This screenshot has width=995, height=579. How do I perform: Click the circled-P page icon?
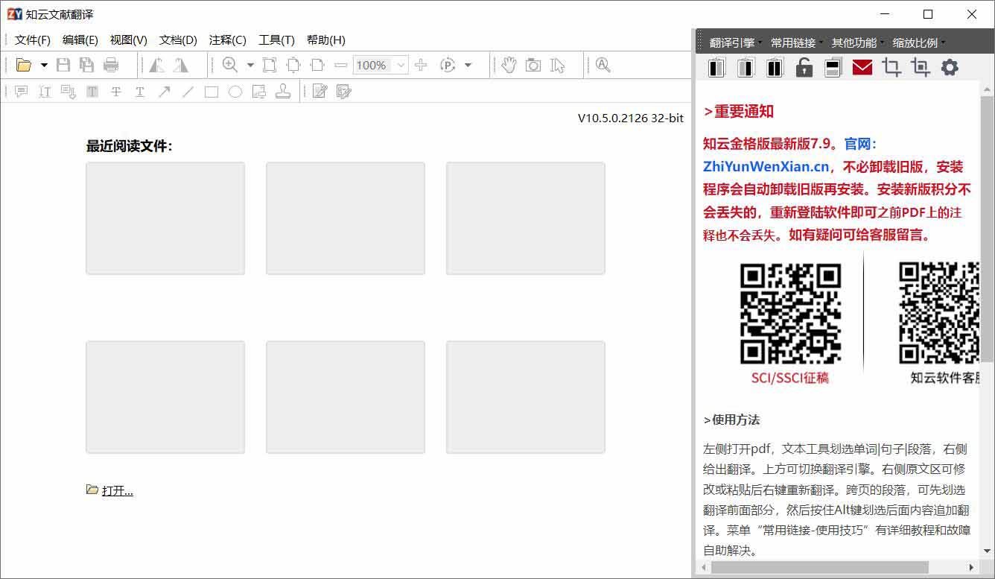click(x=448, y=65)
